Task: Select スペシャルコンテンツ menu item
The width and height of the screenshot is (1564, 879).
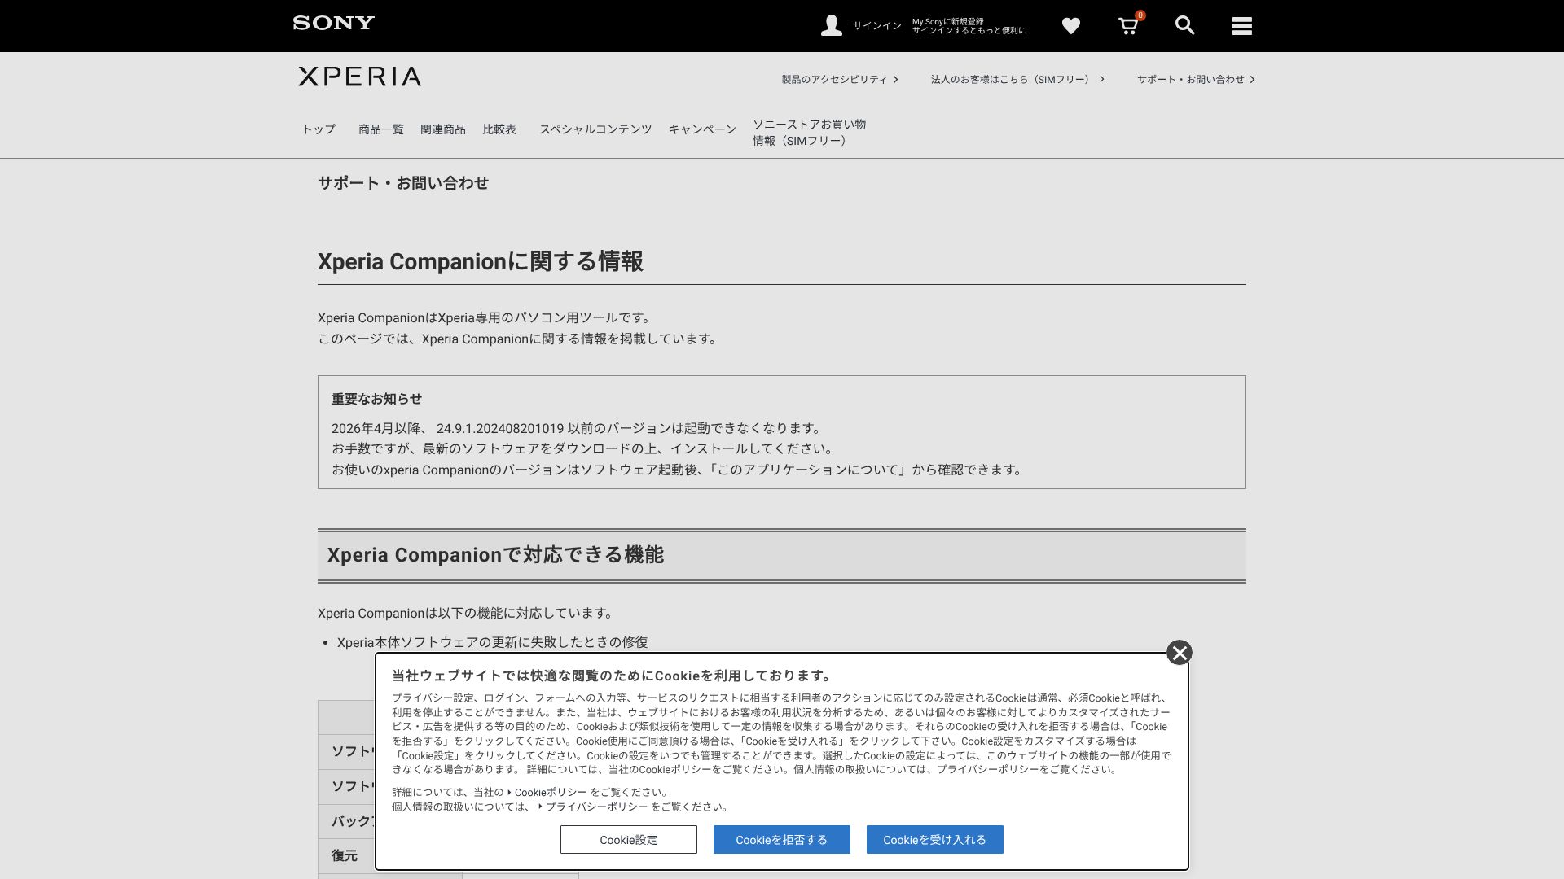Action: [595, 129]
